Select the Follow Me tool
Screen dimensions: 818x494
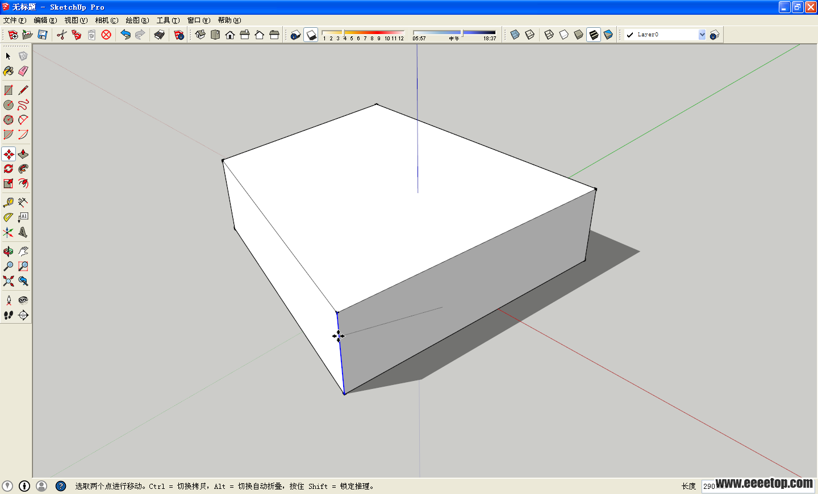[23, 169]
